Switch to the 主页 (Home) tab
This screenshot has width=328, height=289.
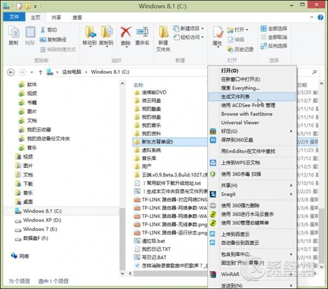tap(36, 17)
